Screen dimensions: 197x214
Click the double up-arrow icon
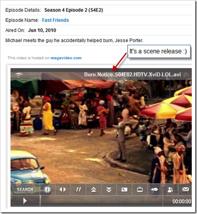tap(94, 189)
